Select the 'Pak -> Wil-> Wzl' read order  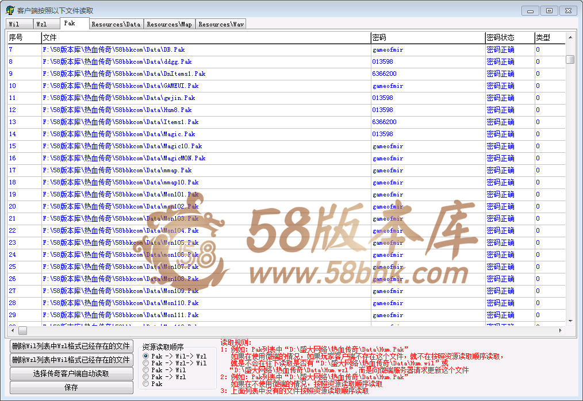coord(146,356)
